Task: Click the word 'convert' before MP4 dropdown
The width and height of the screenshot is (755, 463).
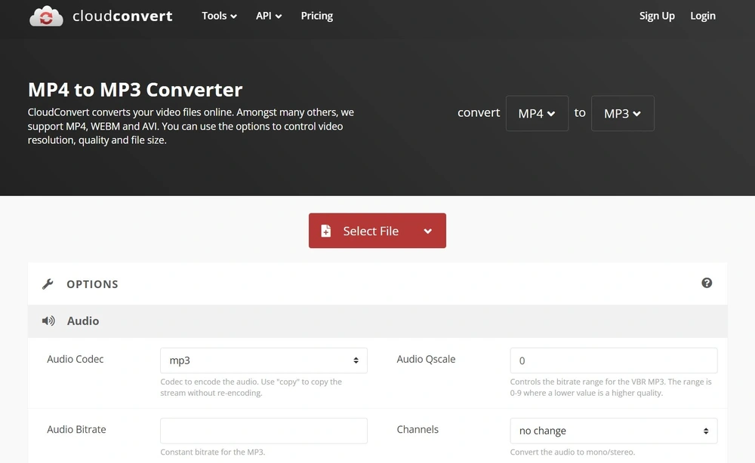Action: pos(479,113)
